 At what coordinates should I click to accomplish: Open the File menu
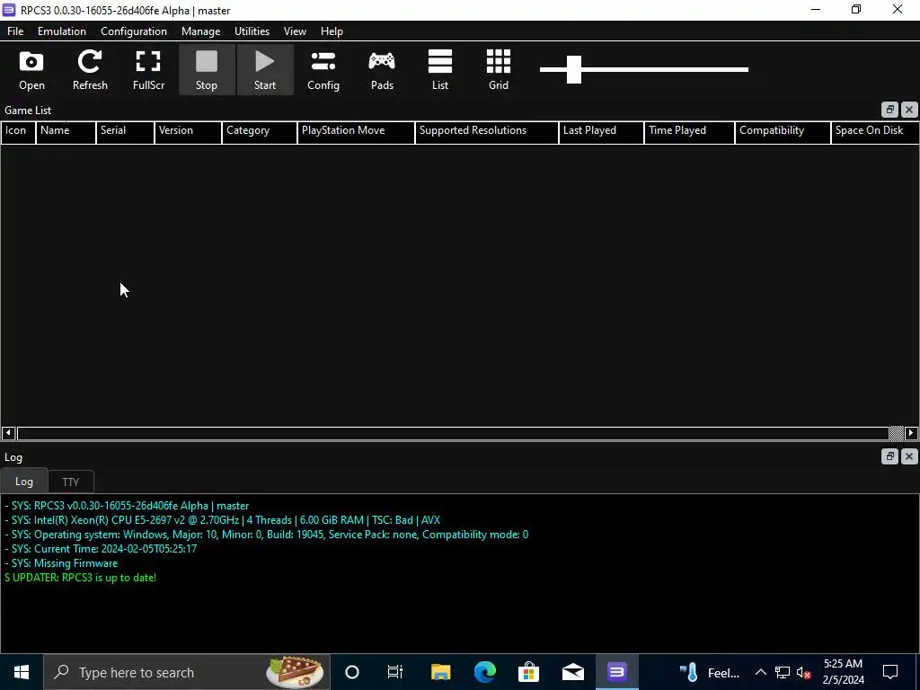click(15, 31)
